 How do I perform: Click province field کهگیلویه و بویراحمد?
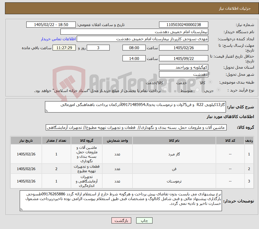[184, 67]
